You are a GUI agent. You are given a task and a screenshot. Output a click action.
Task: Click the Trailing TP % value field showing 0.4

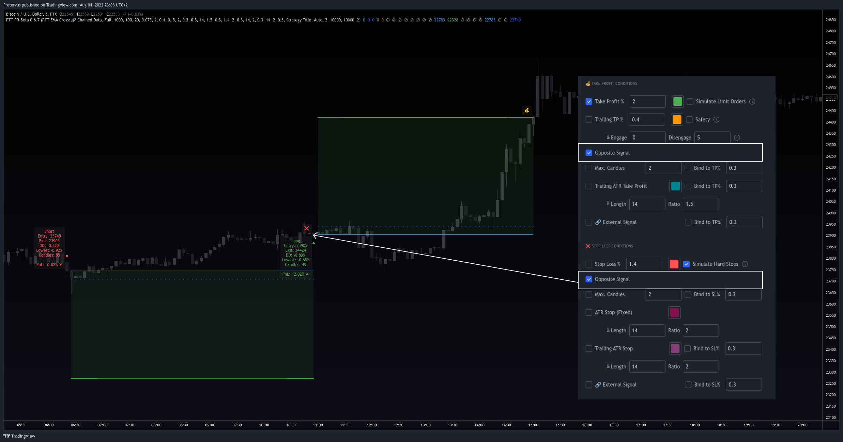[x=647, y=119]
